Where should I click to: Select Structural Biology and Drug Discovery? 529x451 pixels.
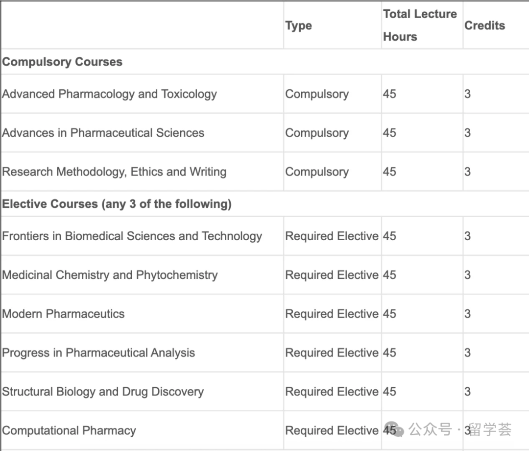point(102,392)
